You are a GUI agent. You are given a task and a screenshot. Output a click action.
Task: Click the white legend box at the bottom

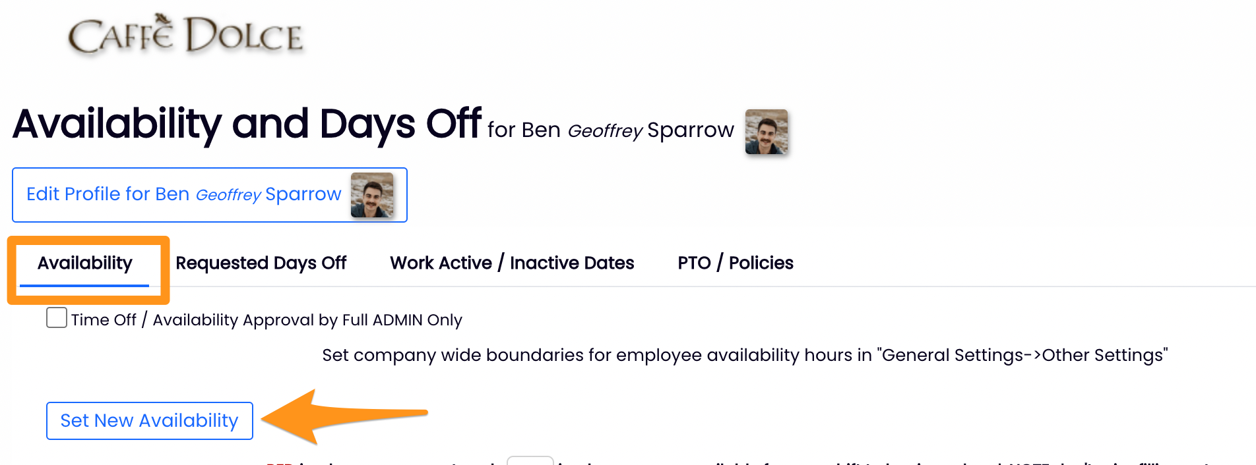coord(530,460)
